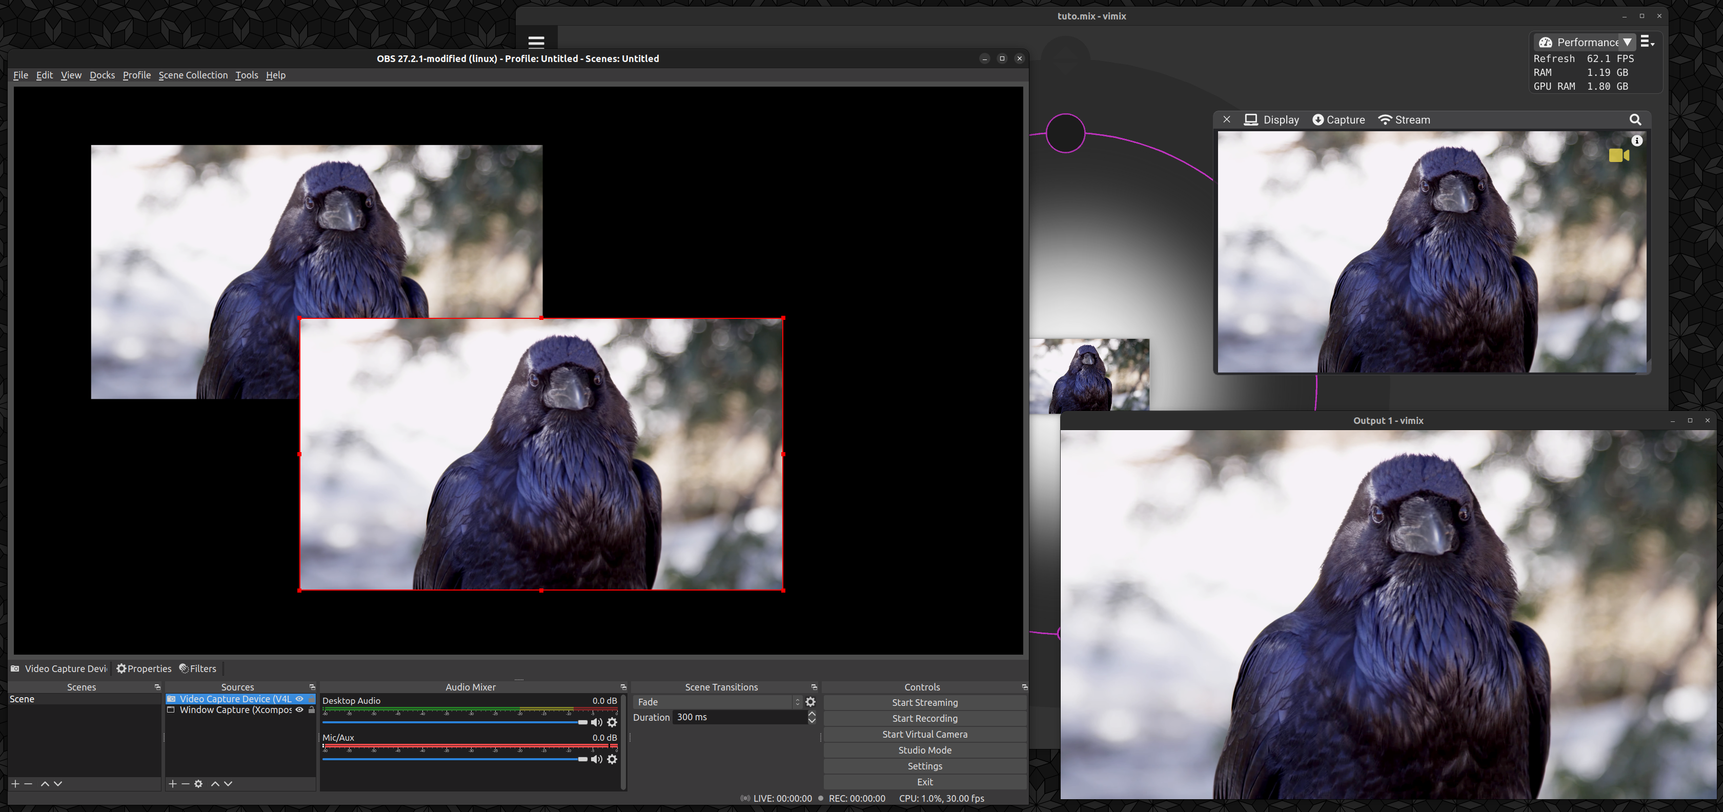
Task: Move the selected source down in the list
Action: tap(228, 783)
